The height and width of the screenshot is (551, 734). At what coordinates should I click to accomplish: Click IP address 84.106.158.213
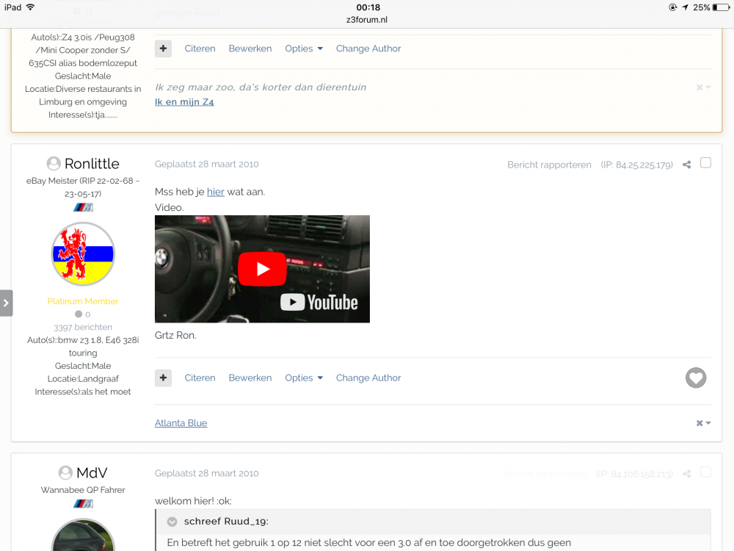635,474
